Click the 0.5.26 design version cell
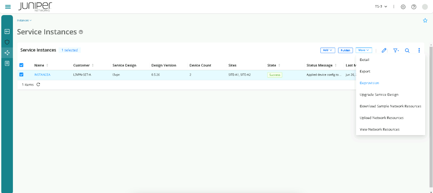 pos(156,75)
